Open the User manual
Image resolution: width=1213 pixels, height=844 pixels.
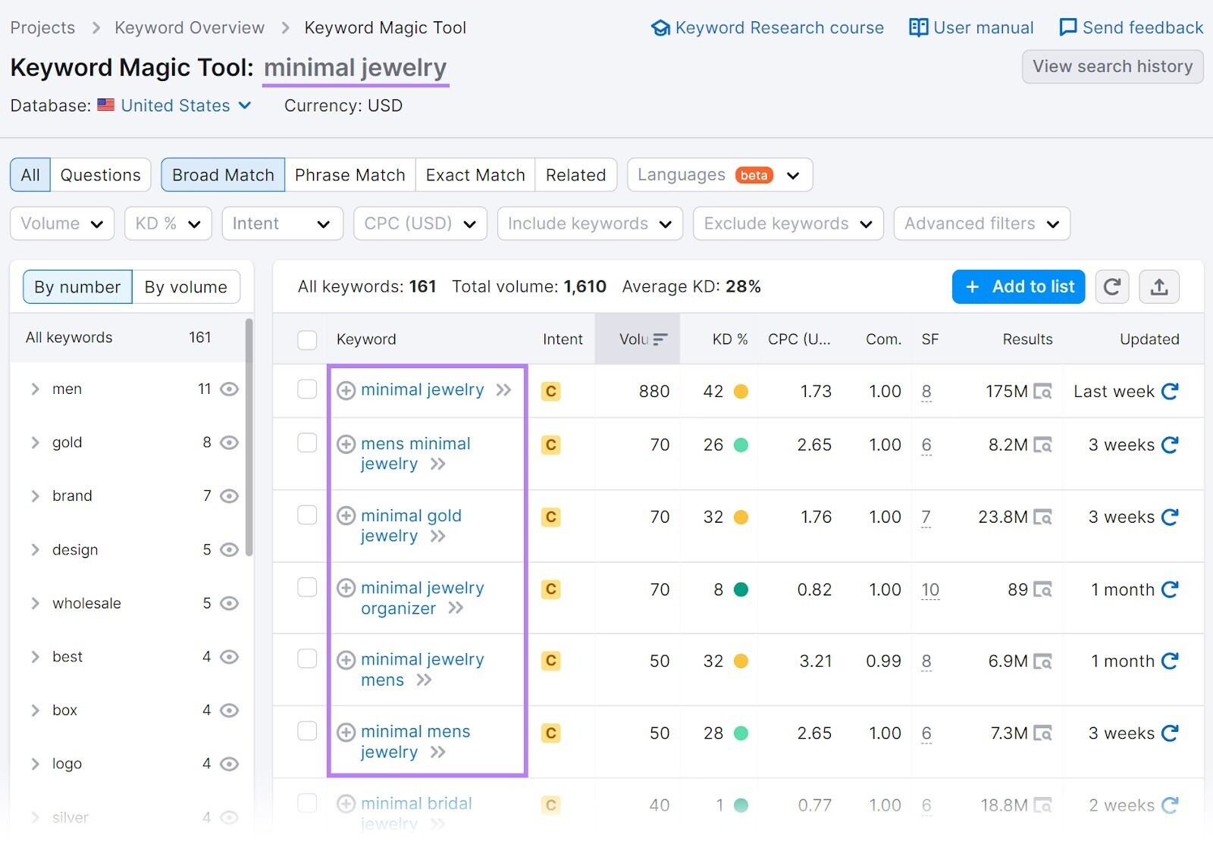click(970, 27)
